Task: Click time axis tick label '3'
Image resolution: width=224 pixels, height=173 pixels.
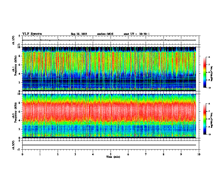Action: (75, 154)
